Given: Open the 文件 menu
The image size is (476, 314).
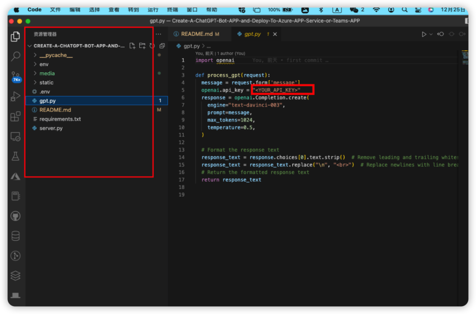Looking at the screenshot, I should pyautogui.click(x=55, y=10).
